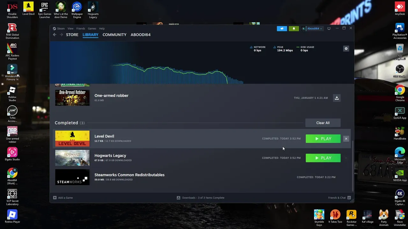Image resolution: width=408 pixels, height=229 pixels.
Task: Open AnyDesk desktop icon
Action: pos(400,9)
